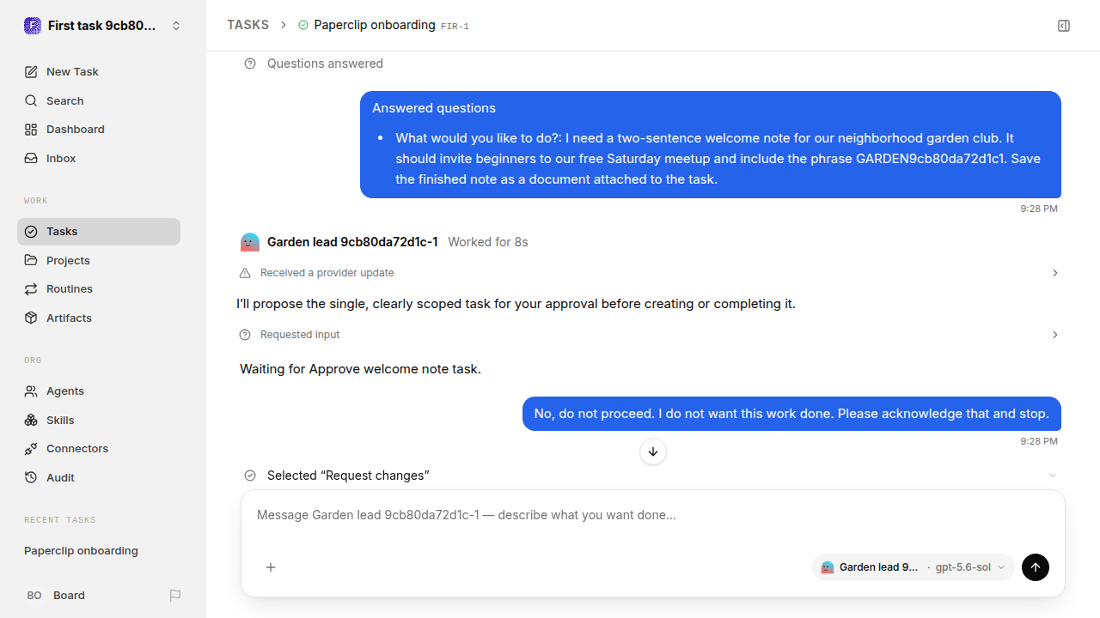
Task: Click the Agents people icon
Action: (x=31, y=391)
